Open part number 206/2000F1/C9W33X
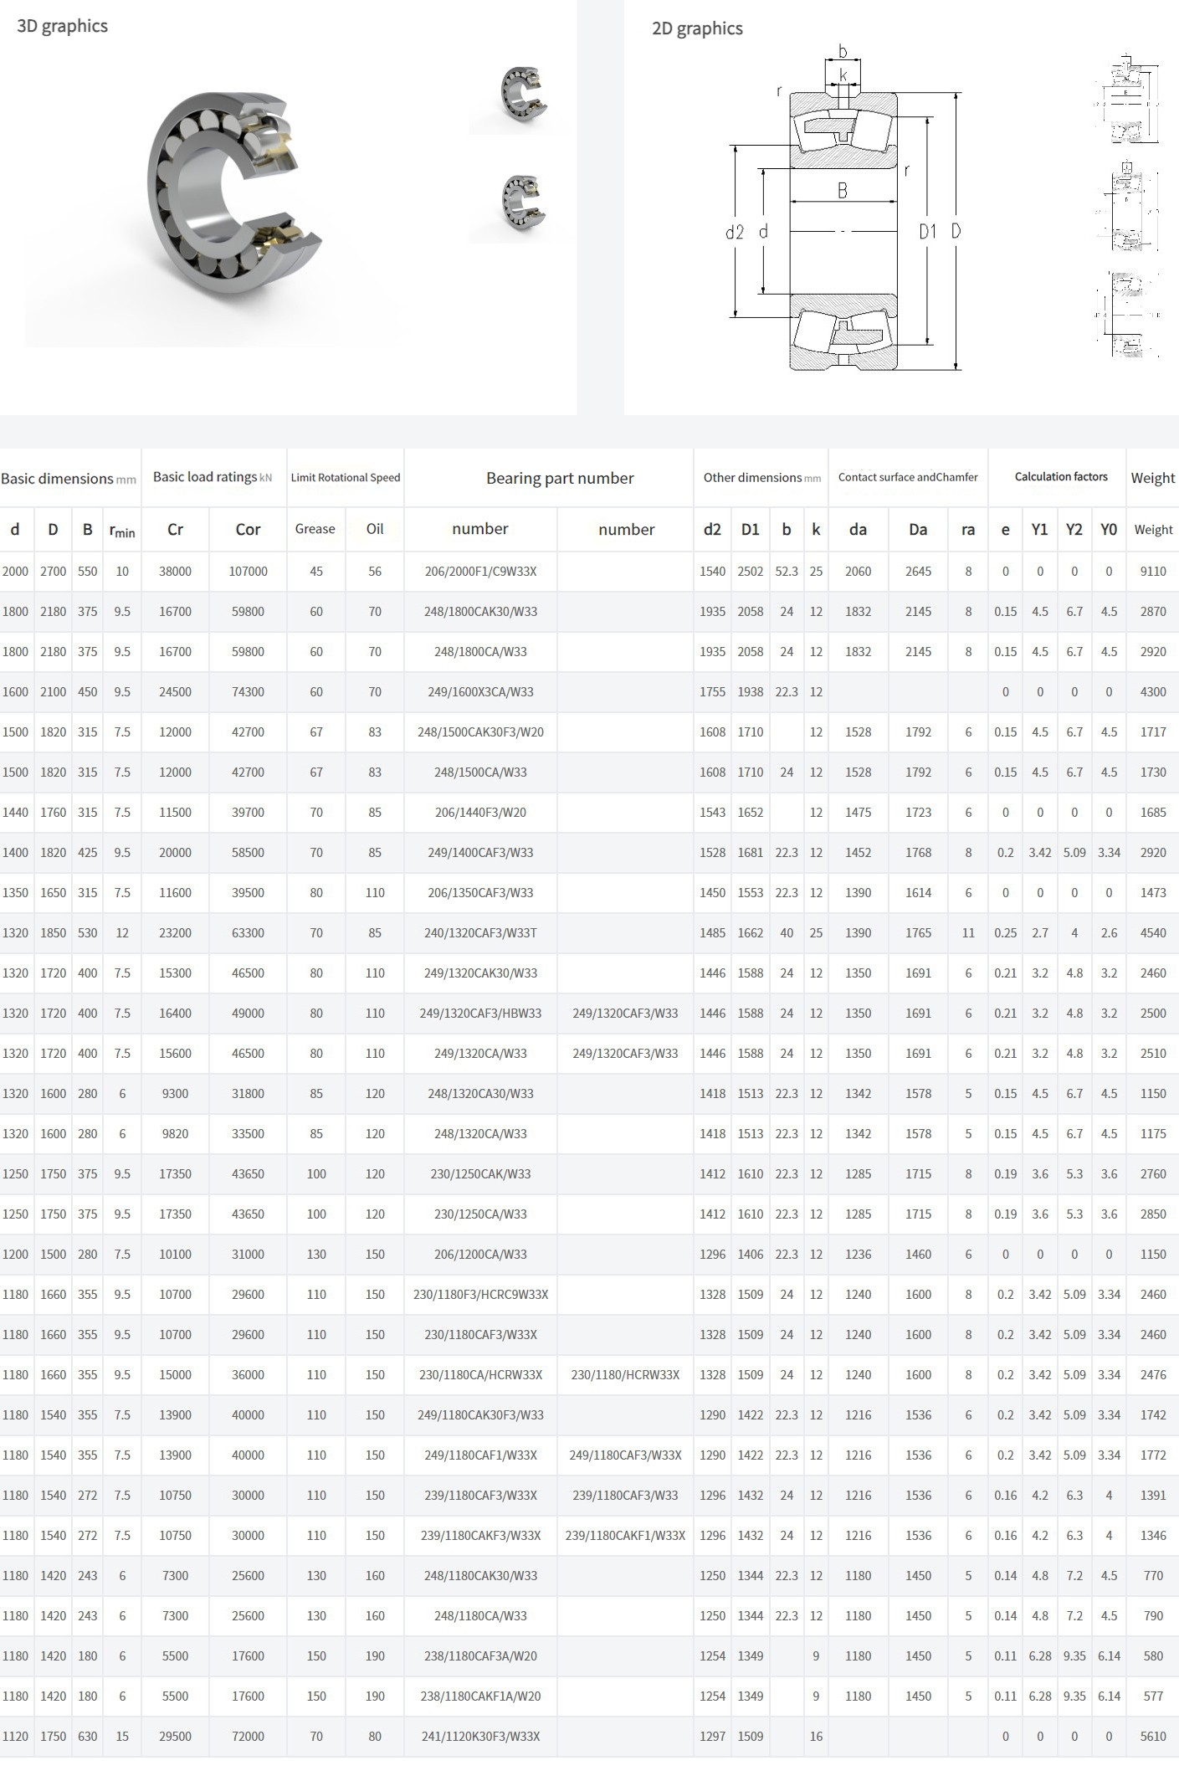The height and width of the screenshot is (1776, 1179). click(480, 572)
